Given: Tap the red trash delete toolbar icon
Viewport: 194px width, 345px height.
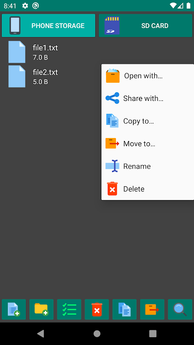Looking at the screenshot, I should [97, 309].
